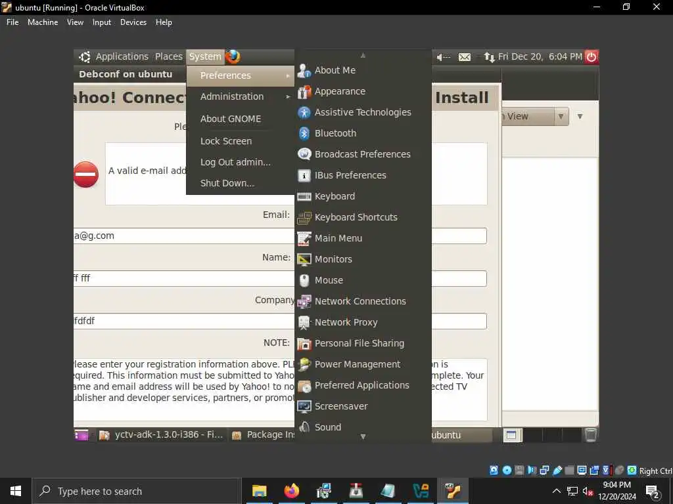The image size is (673, 504).
Task: Open File Explorer from Windows taskbar
Action: click(x=259, y=491)
